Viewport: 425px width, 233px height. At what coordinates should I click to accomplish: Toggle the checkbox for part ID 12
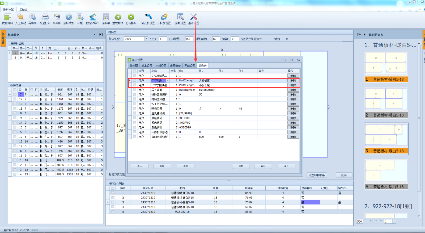(15, 99)
